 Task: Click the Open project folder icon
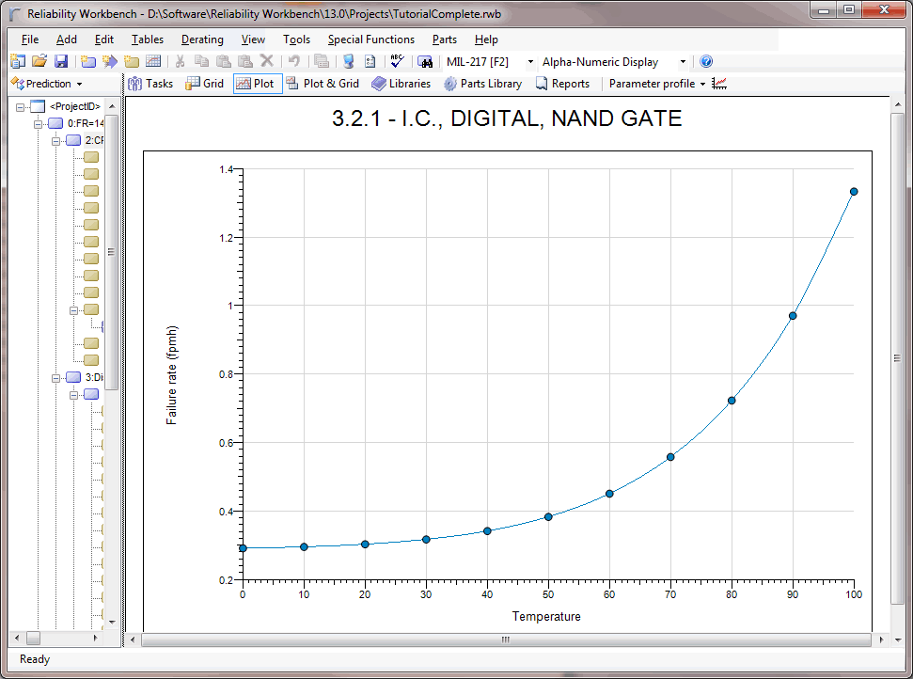tap(39, 62)
